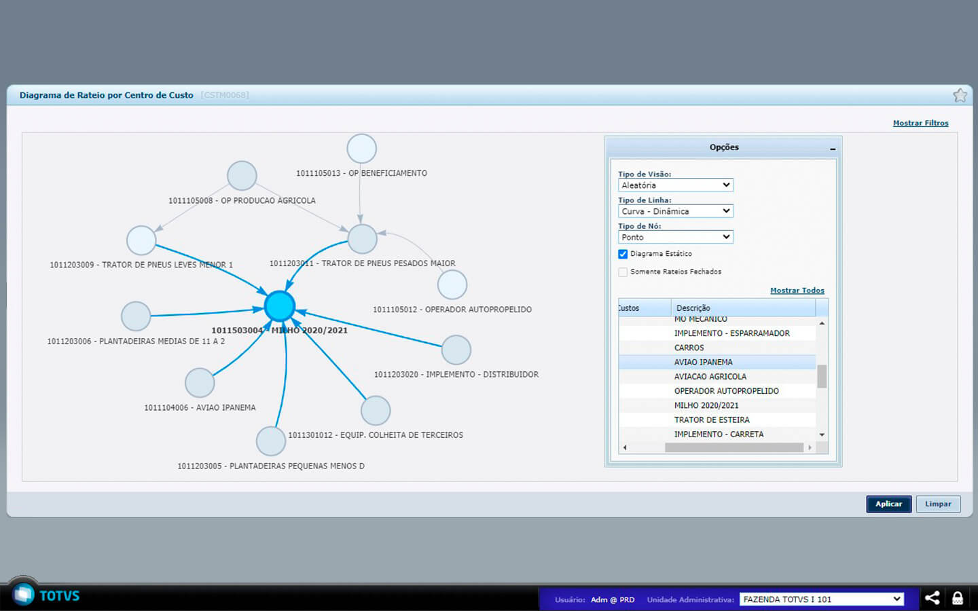This screenshot has height=611, width=978.
Task: Collapse the Opções panel with minus icon
Action: click(832, 148)
